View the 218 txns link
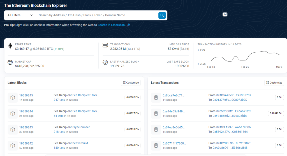Viewport: 287px width, 156px height. (x=59, y=132)
